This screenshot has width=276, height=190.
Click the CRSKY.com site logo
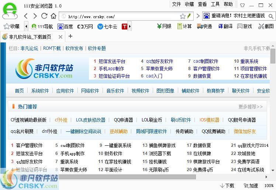pos(44,69)
